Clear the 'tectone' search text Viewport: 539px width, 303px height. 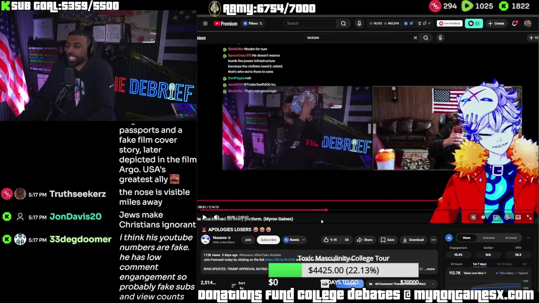[415, 38]
